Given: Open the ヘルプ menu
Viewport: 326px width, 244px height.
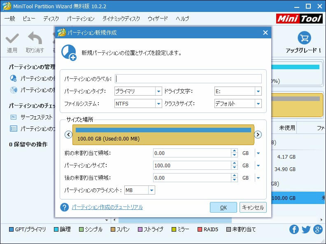Looking at the screenshot, I should 182,19.
